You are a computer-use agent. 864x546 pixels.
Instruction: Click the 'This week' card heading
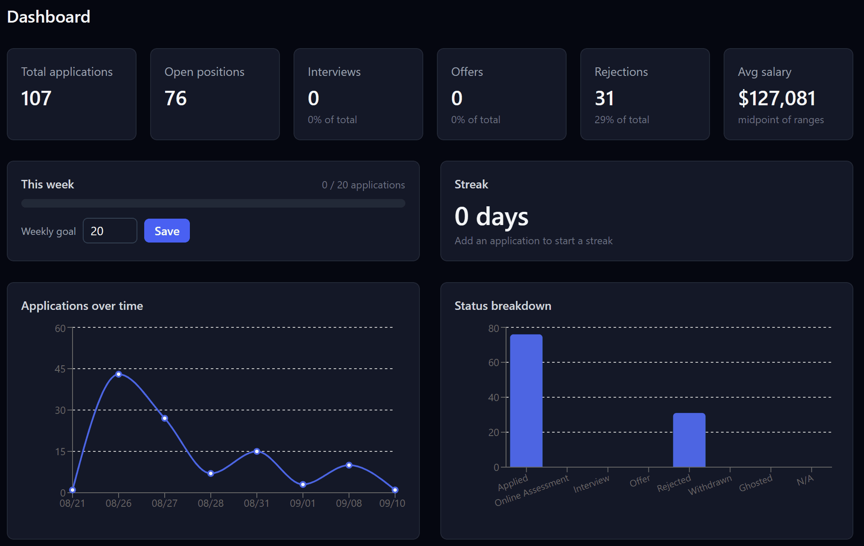(x=47, y=184)
